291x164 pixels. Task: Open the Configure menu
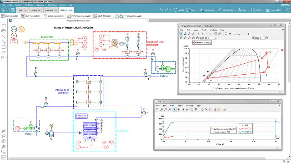29,5
